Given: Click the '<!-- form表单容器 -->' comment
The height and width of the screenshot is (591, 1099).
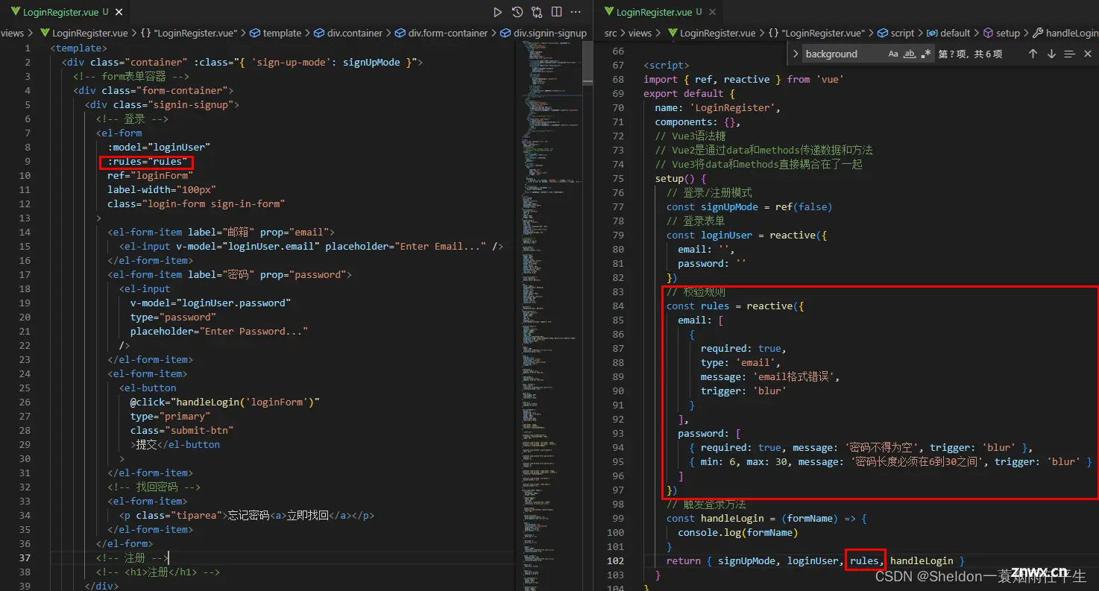Looking at the screenshot, I should 131,76.
